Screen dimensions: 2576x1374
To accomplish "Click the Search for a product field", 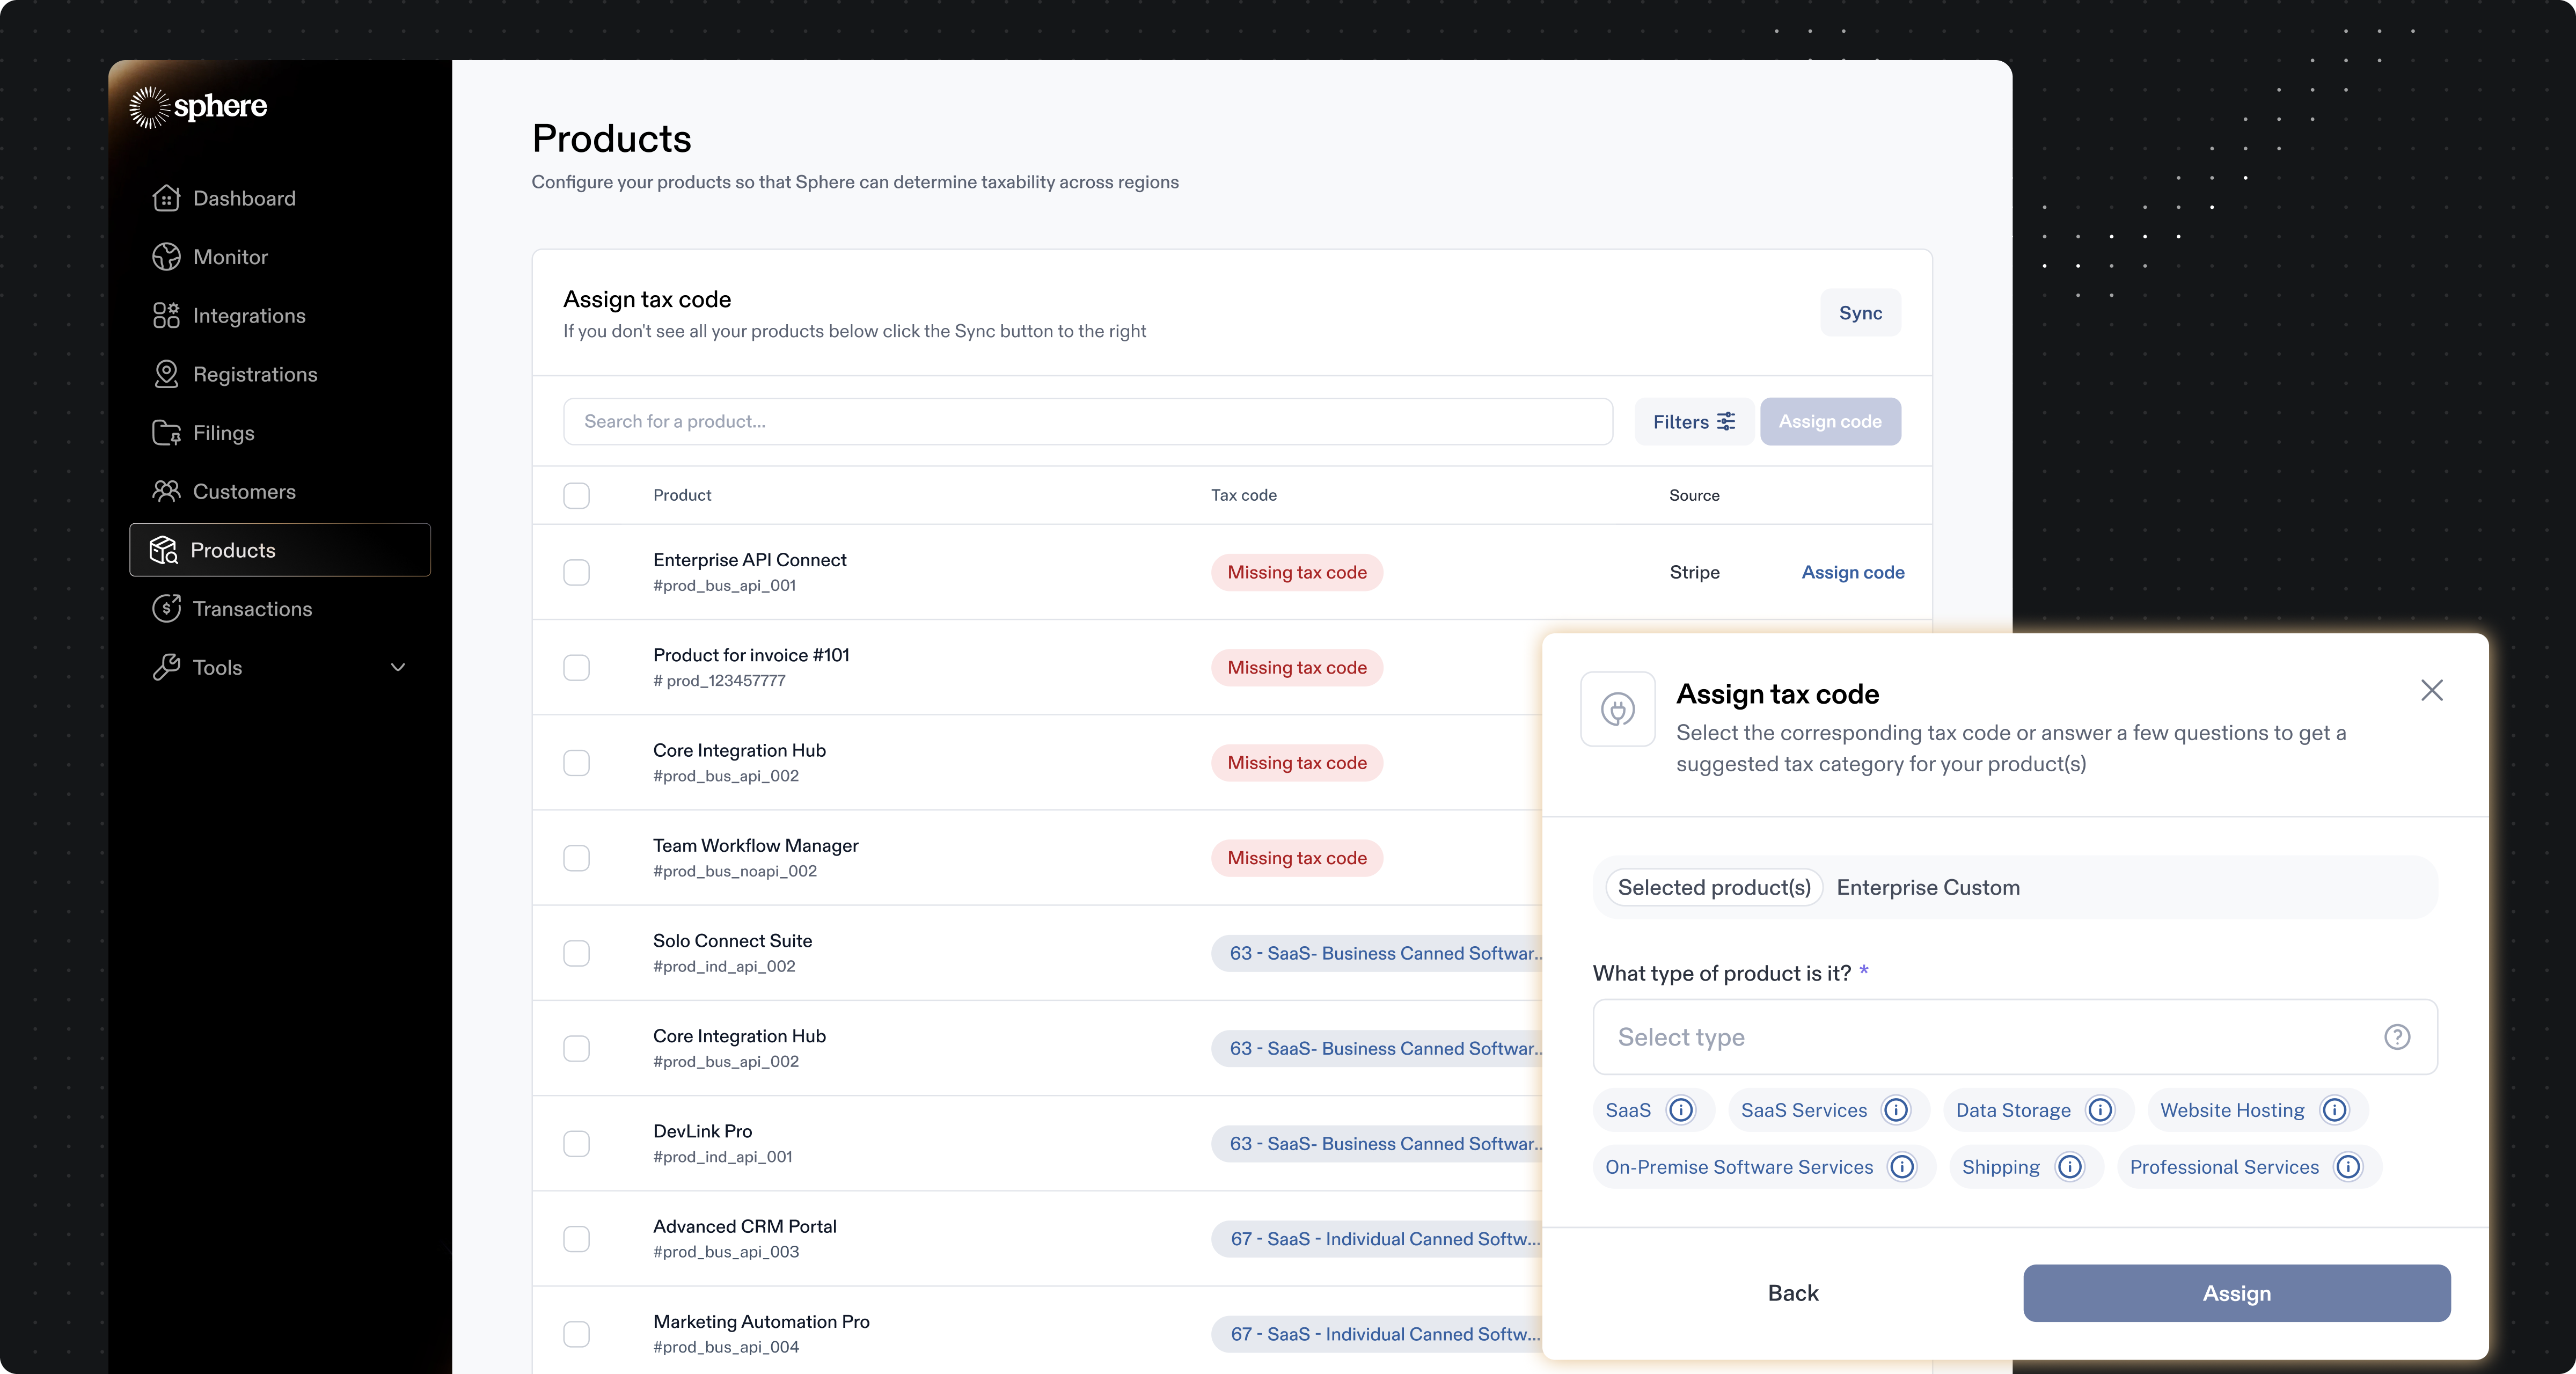I will point(1087,422).
